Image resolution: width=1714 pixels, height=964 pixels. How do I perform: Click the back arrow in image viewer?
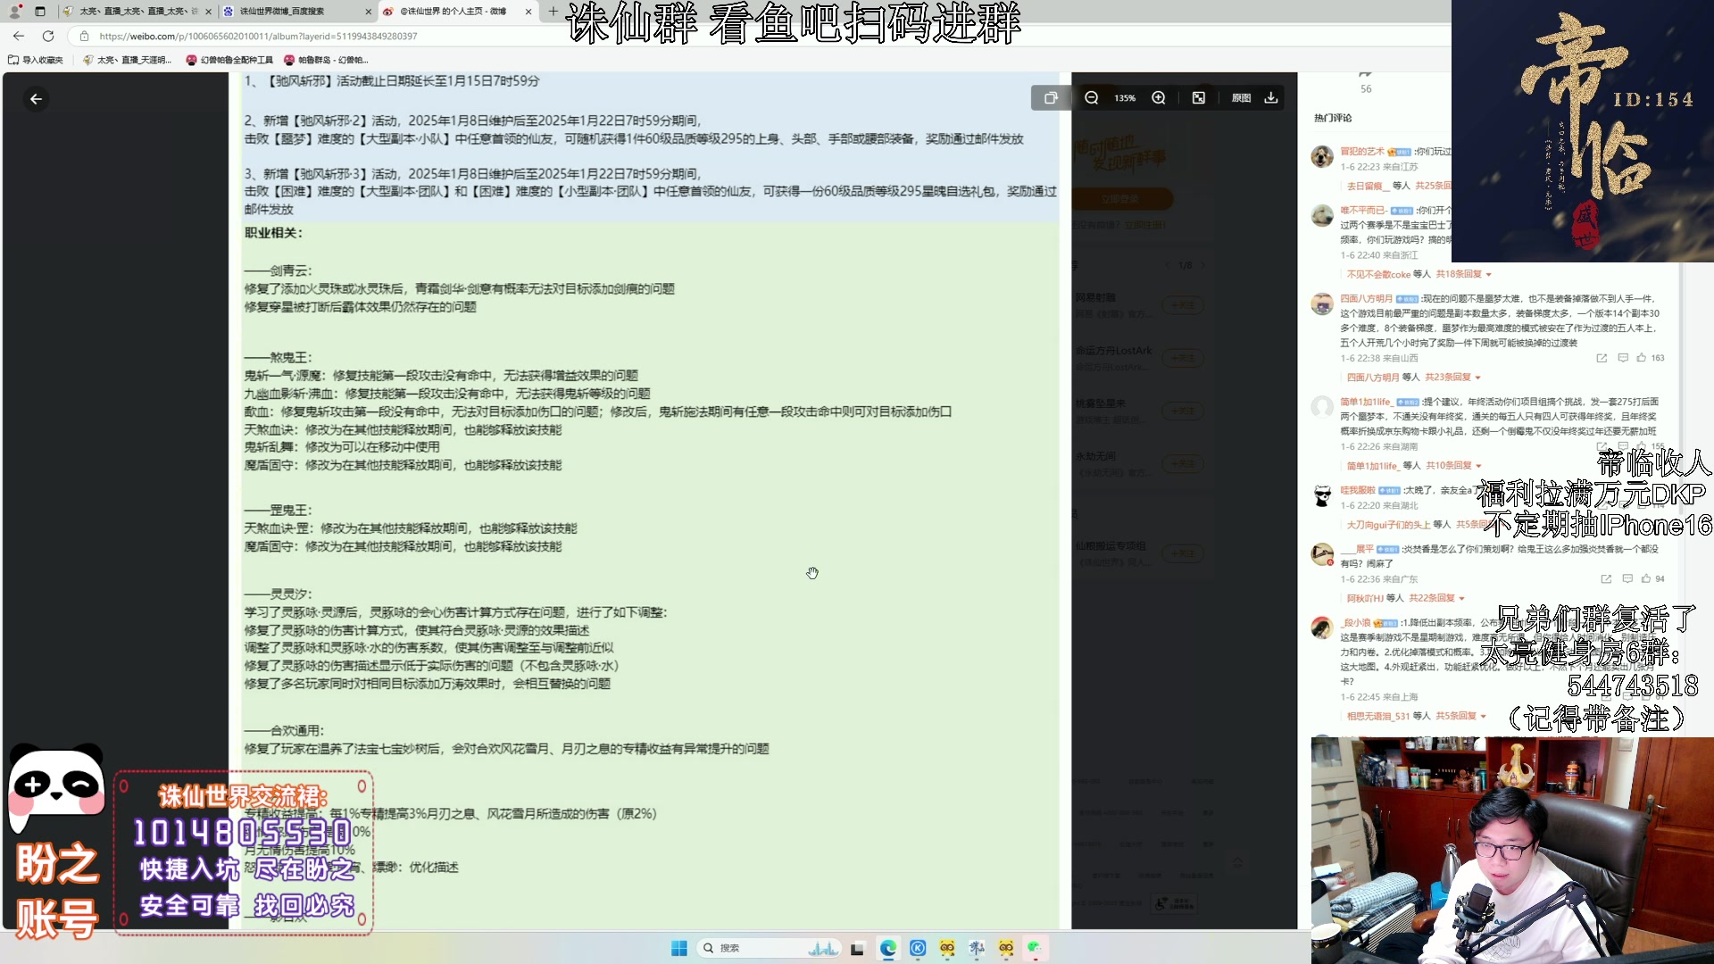click(36, 99)
